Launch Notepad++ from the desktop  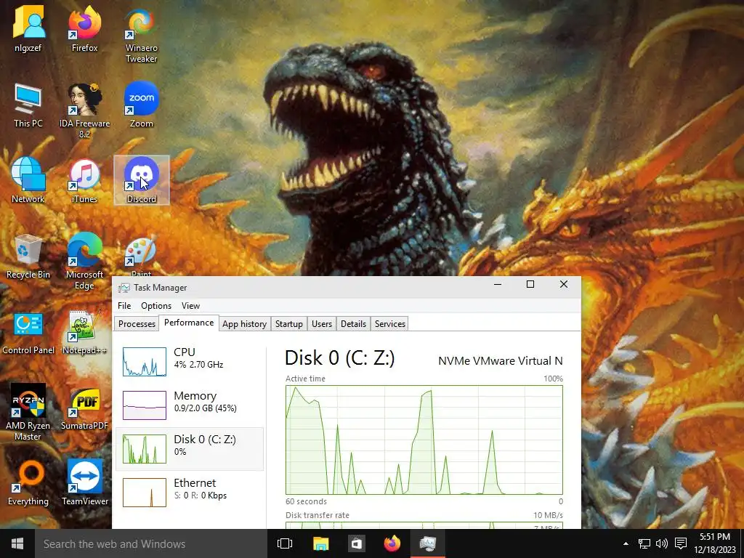click(x=84, y=332)
